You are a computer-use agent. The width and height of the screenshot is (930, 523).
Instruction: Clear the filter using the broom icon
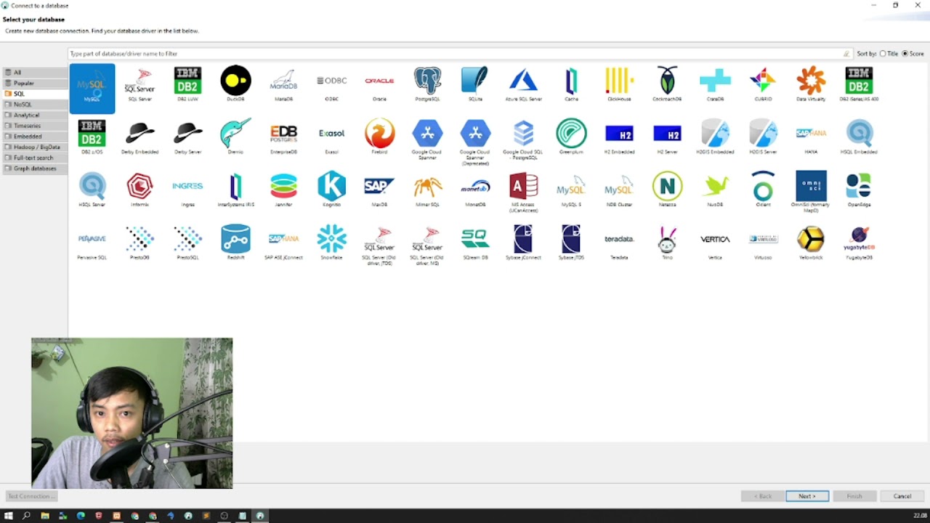pyautogui.click(x=846, y=54)
